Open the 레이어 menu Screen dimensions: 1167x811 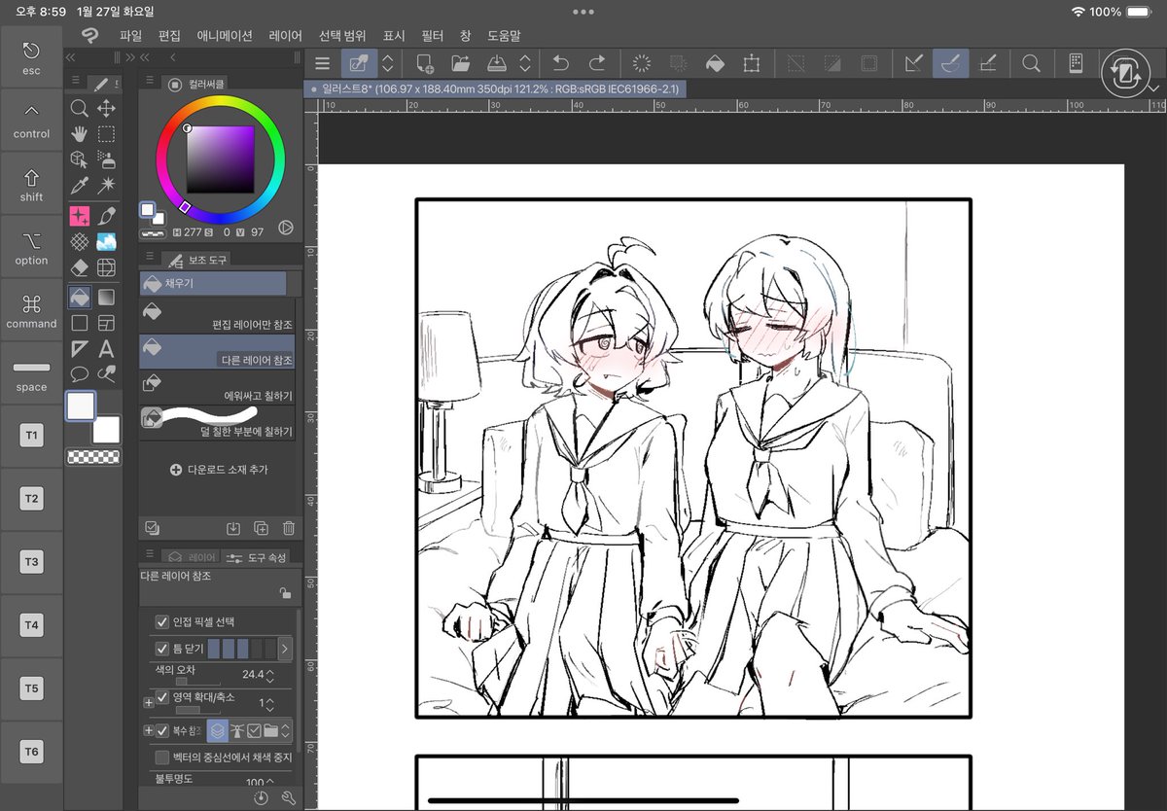285,35
